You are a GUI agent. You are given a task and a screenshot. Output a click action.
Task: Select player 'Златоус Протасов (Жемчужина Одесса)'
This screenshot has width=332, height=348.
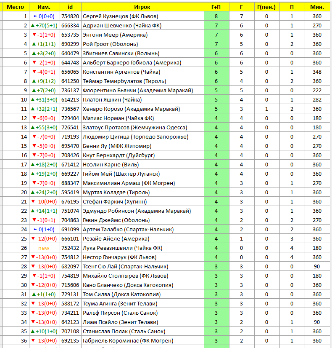[x=142, y=127]
